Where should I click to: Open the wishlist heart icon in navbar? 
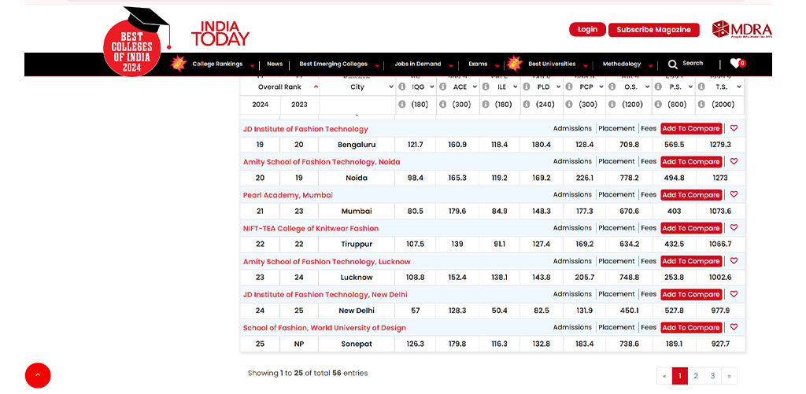point(736,64)
